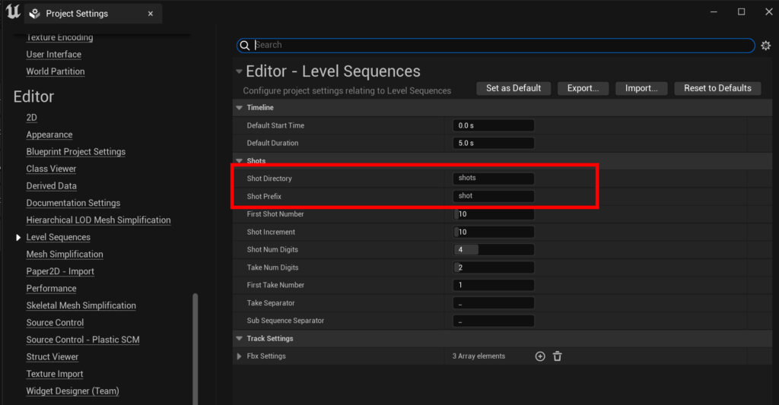Edit the Default Start Time field

click(493, 125)
